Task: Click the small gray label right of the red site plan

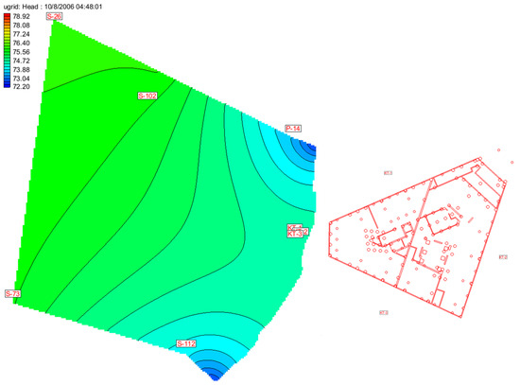Action: tap(503, 257)
